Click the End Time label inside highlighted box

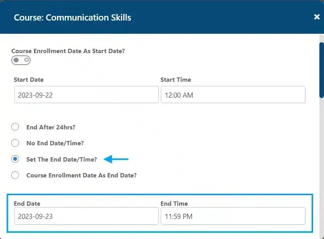tap(174, 203)
